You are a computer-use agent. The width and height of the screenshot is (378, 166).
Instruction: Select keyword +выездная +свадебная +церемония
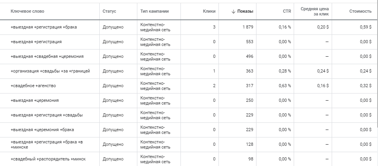pyautogui.click(x=47, y=57)
